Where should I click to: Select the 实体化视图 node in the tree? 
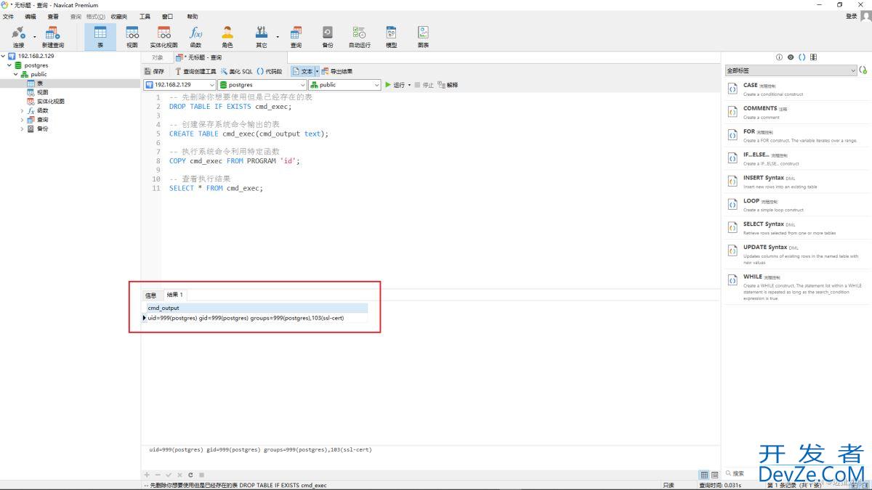coord(46,102)
